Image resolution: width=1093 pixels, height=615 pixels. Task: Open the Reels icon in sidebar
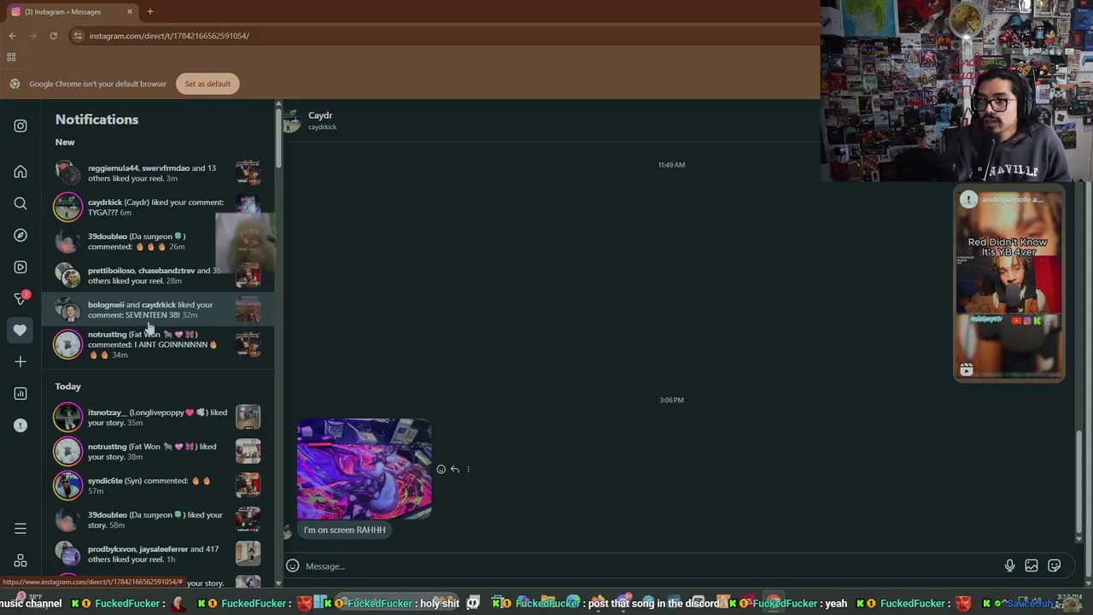20,266
